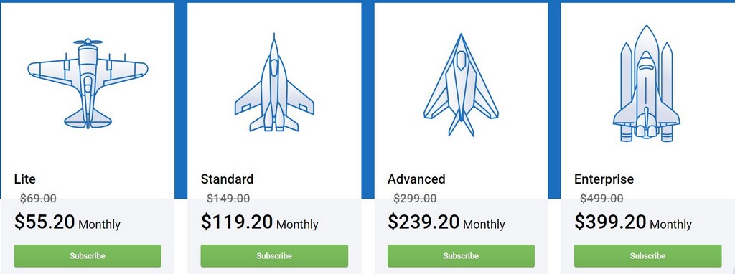Select the Enterprise plan title
This screenshot has height=274, width=735.
pos(604,179)
